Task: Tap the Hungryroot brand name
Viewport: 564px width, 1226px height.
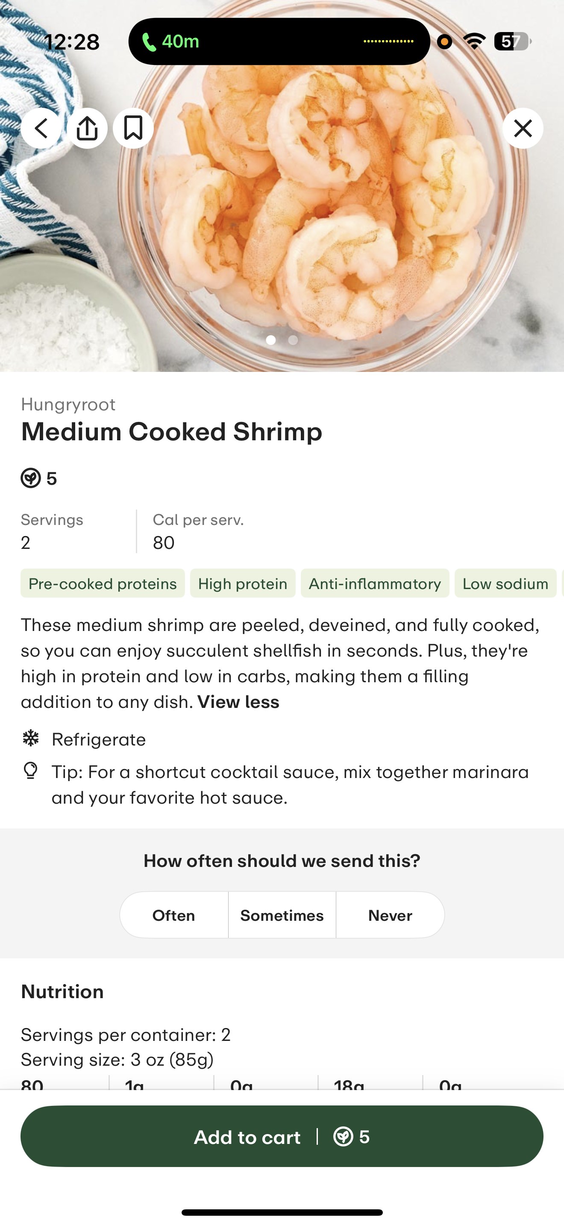Action: (x=68, y=404)
